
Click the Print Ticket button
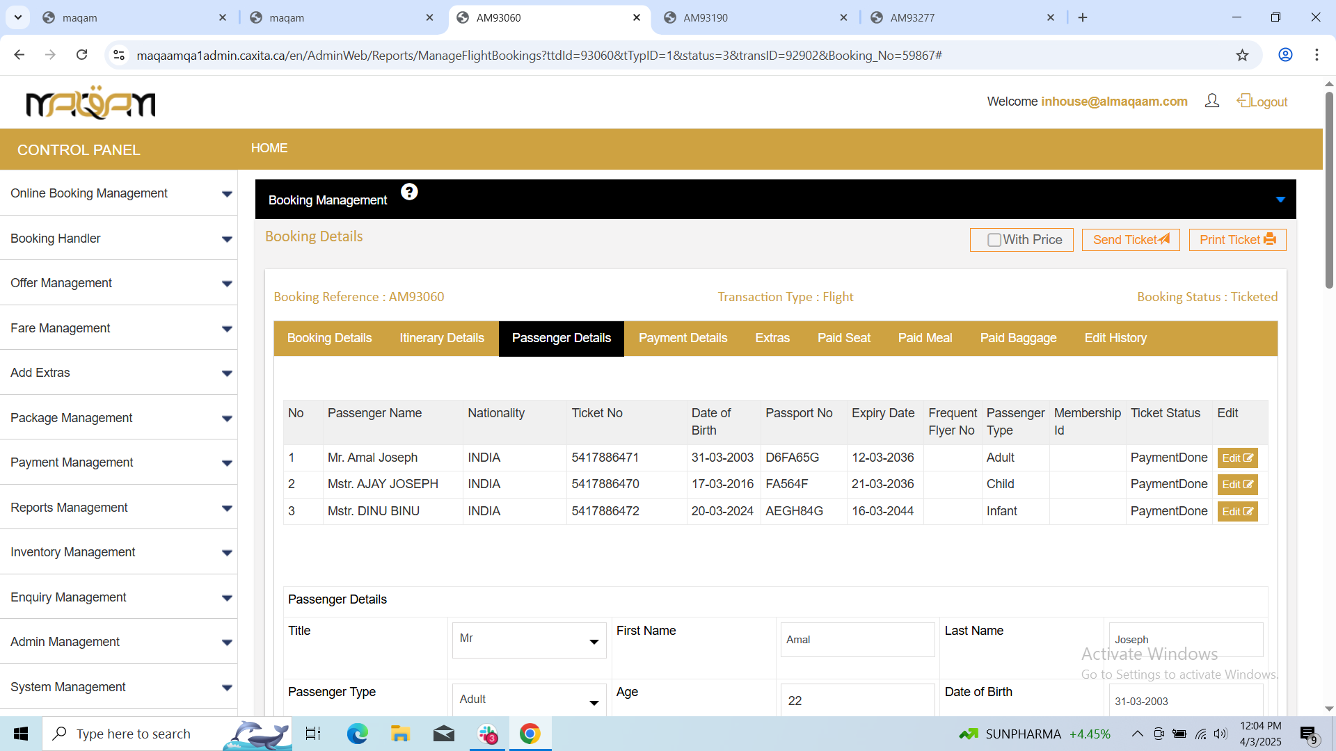pyautogui.click(x=1236, y=240)
